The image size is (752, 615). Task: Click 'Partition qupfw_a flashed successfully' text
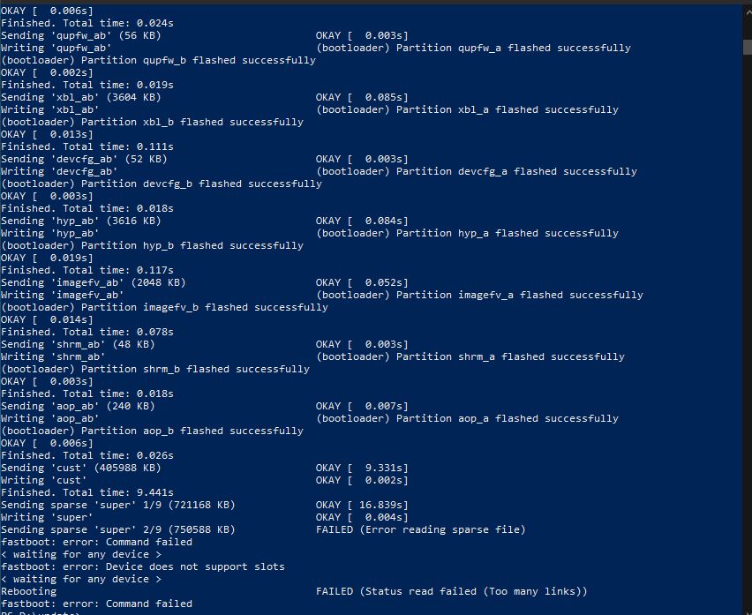click(x=514, y=48)
